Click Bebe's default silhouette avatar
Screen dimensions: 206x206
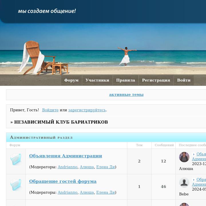(184, 183)
